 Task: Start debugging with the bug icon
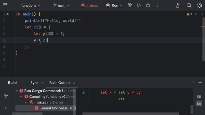pos(148,5)
